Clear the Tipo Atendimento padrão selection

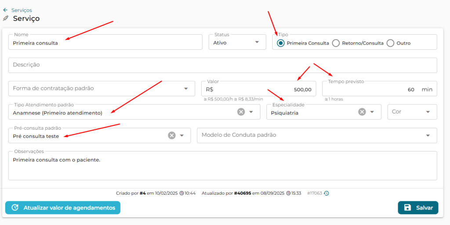[x=241, y=112]
